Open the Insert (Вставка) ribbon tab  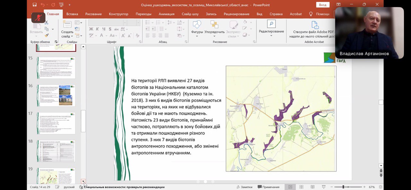coord(72,14)
